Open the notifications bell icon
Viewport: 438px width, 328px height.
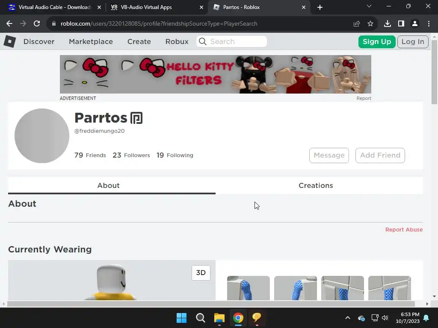[426, 318]
